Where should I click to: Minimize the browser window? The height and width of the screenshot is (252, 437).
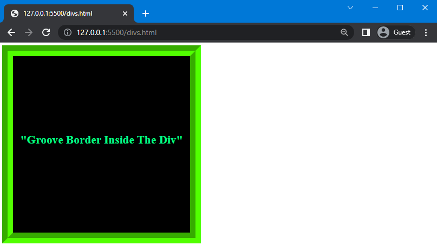tap(375, 8)
